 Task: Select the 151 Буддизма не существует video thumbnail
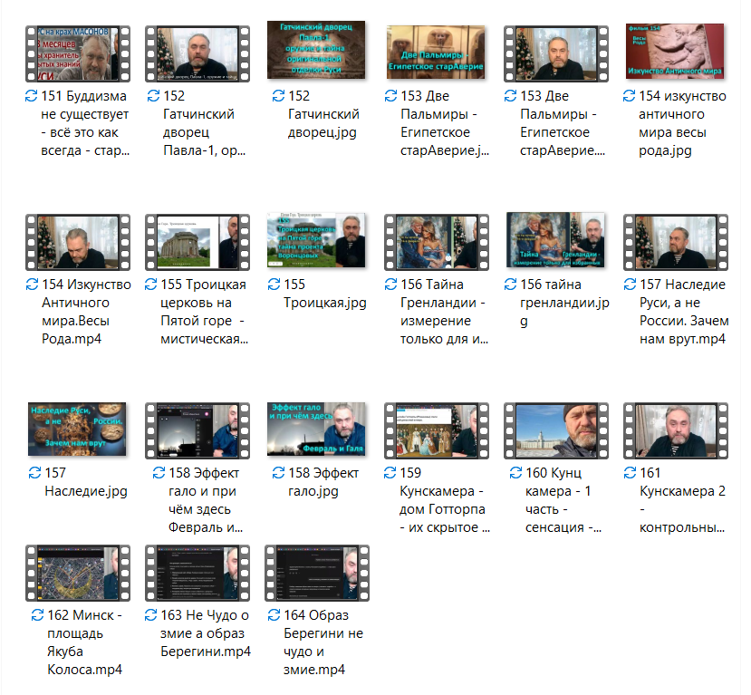click(x=78, y=53)
